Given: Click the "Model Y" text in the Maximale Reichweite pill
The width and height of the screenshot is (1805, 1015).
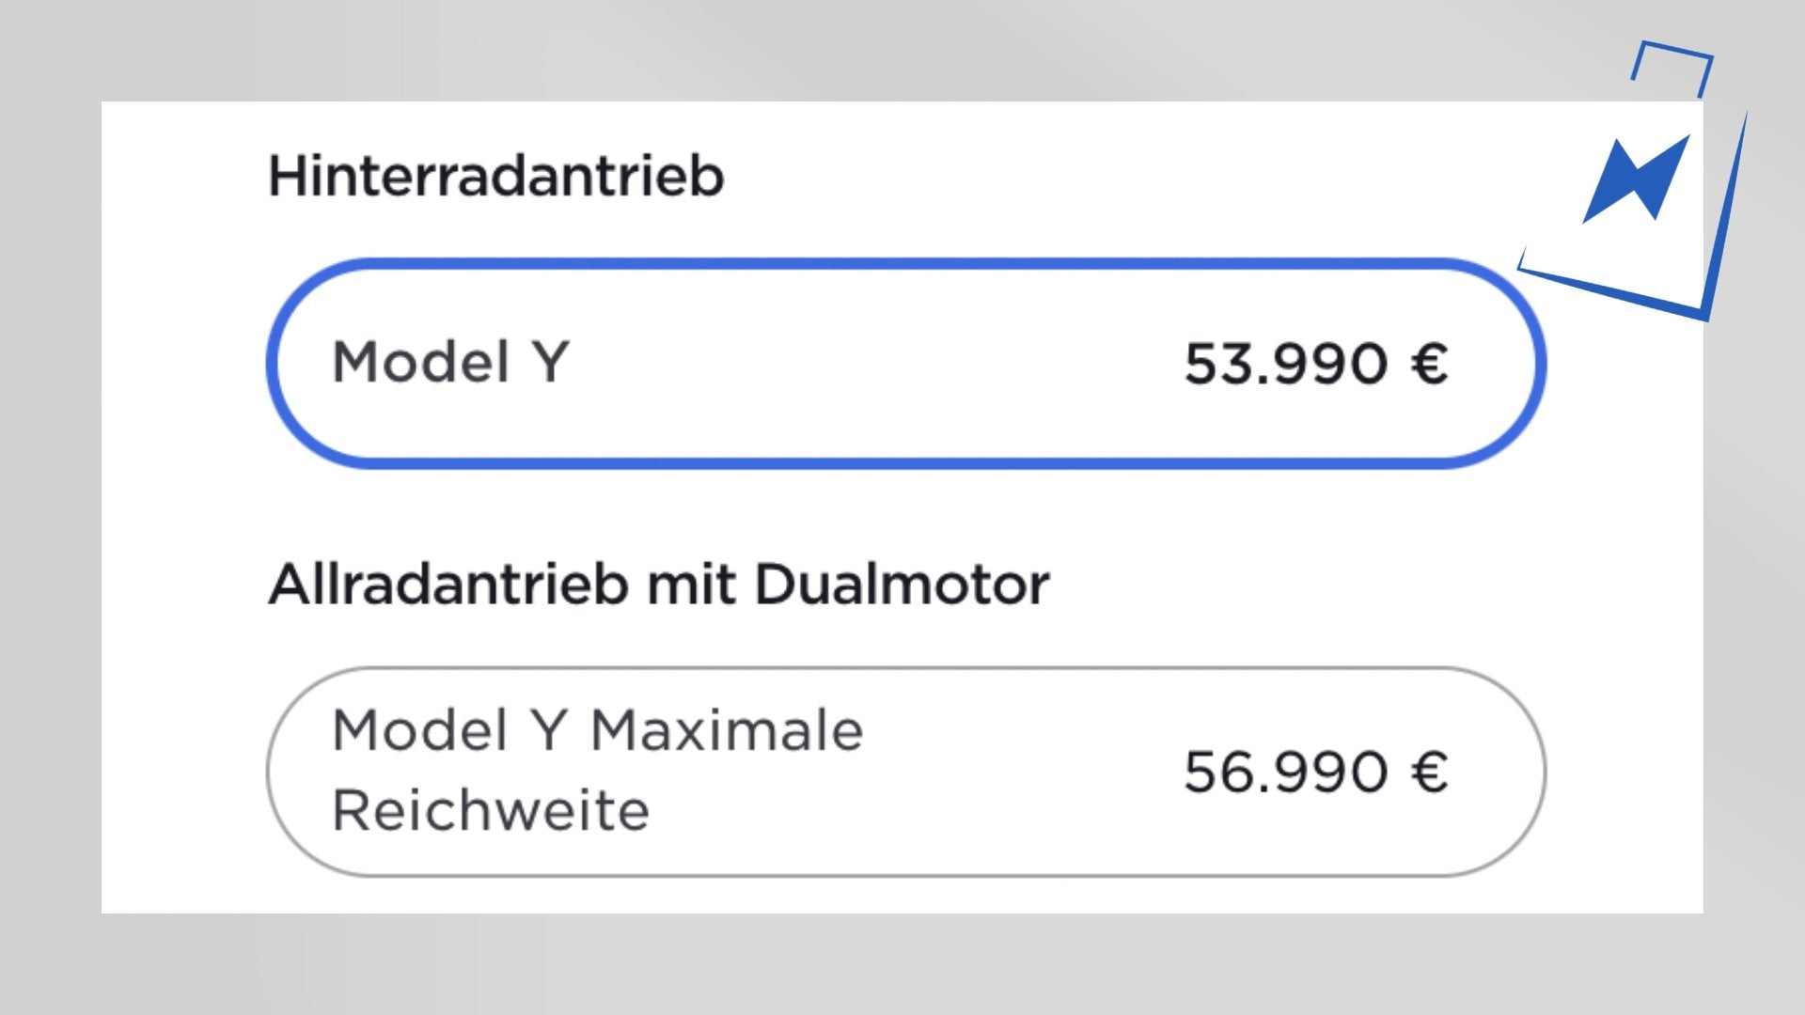Looking at the screenshot, I should tap(450, 730).
